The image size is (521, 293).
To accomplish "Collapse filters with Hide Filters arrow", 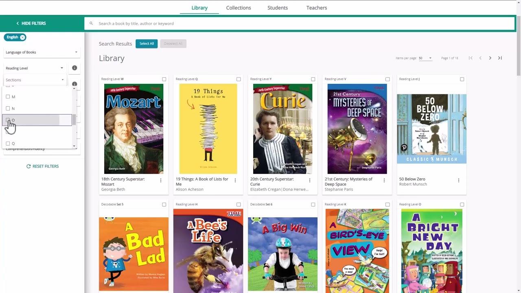I will point(18,23).
